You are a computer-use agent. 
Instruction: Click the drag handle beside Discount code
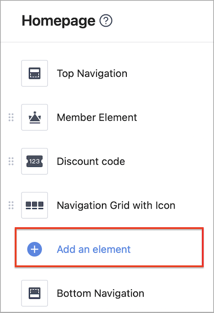[x=11, y=161]
